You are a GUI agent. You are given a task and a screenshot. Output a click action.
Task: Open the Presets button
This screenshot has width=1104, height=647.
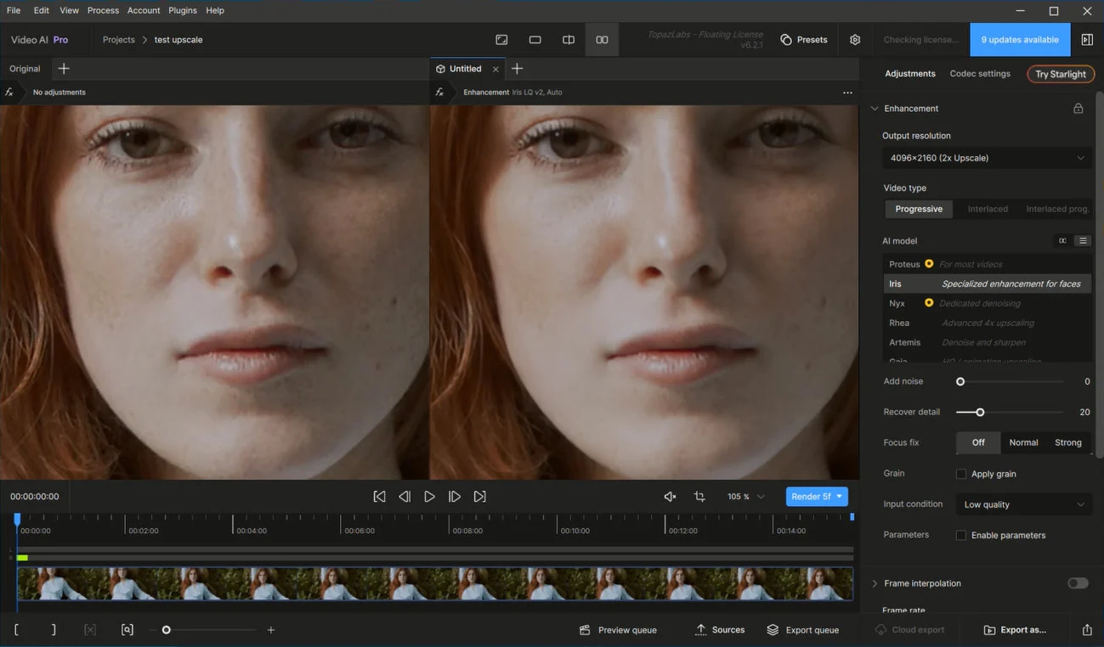pos(804,40)
